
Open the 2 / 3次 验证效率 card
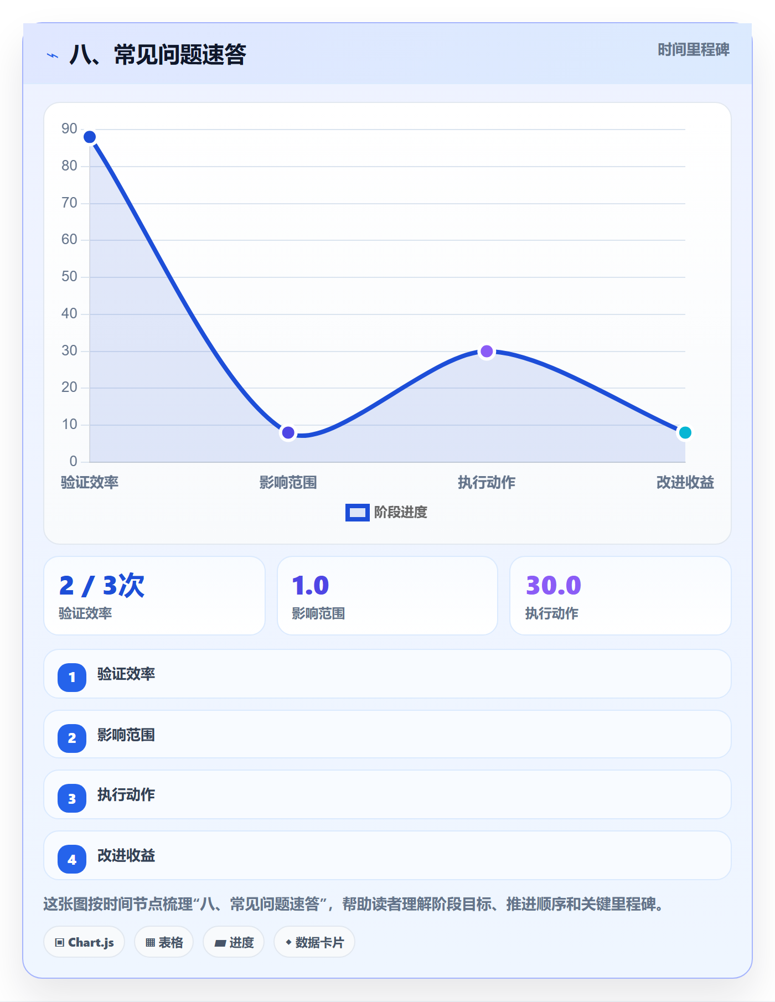154,596
